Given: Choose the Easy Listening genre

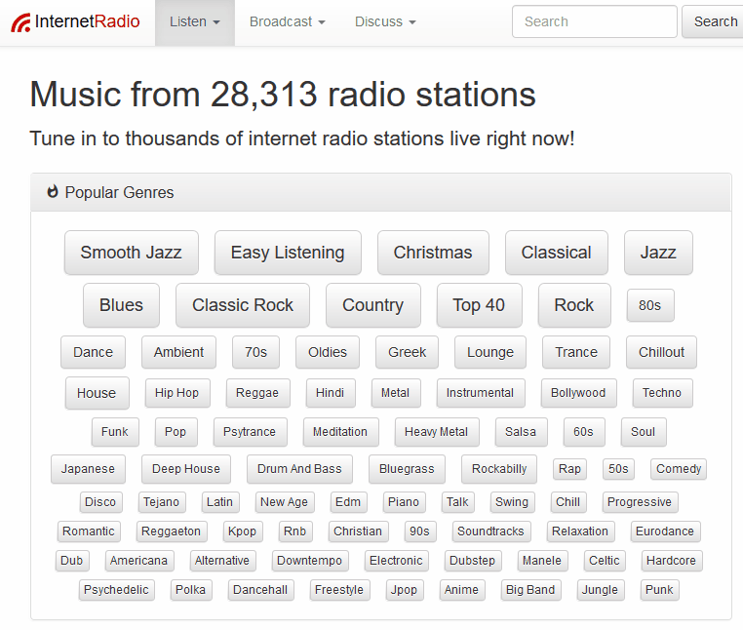Looking at the screenshot, I should point(288,253).
